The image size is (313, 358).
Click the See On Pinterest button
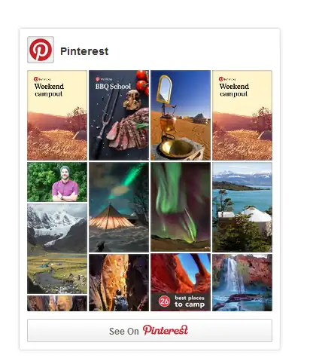pos(150,330)
